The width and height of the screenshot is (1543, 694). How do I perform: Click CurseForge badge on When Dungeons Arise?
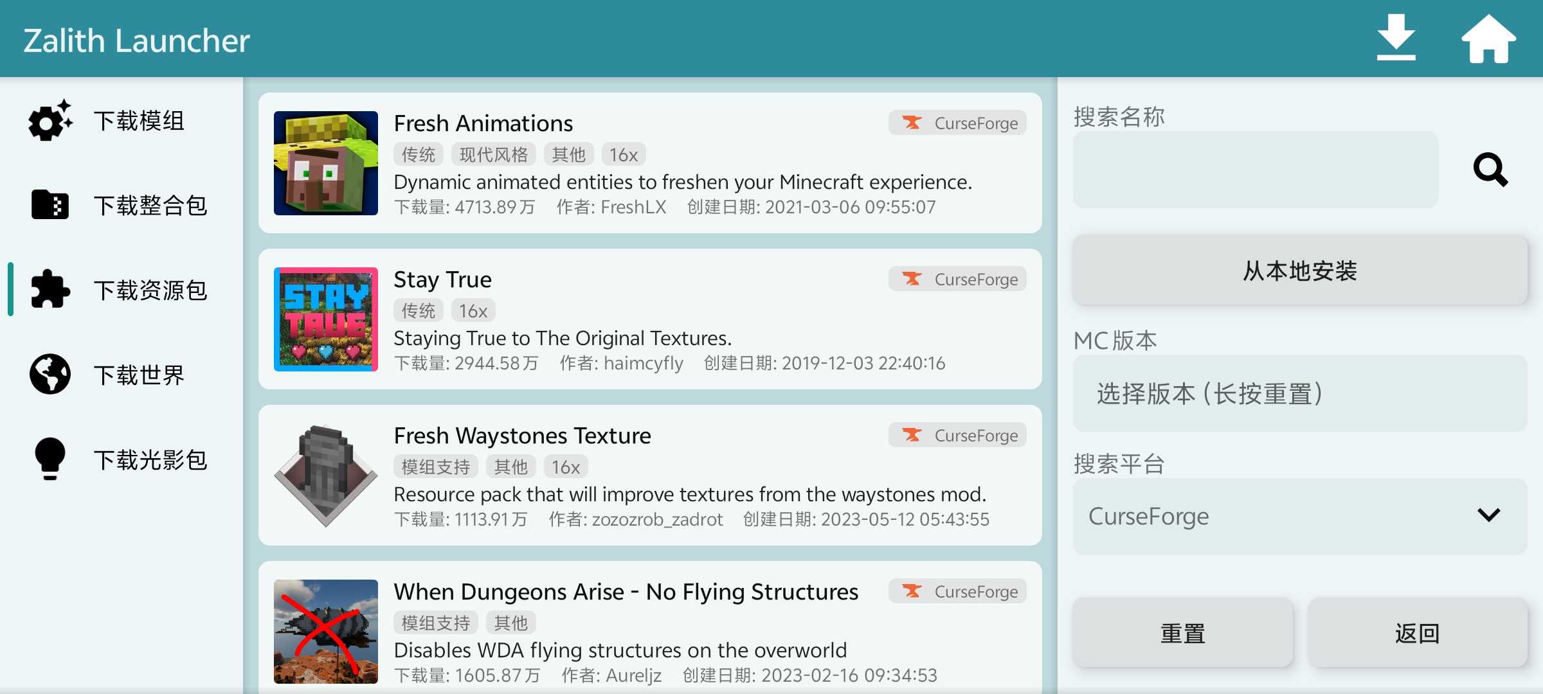(x=957, y=591)
